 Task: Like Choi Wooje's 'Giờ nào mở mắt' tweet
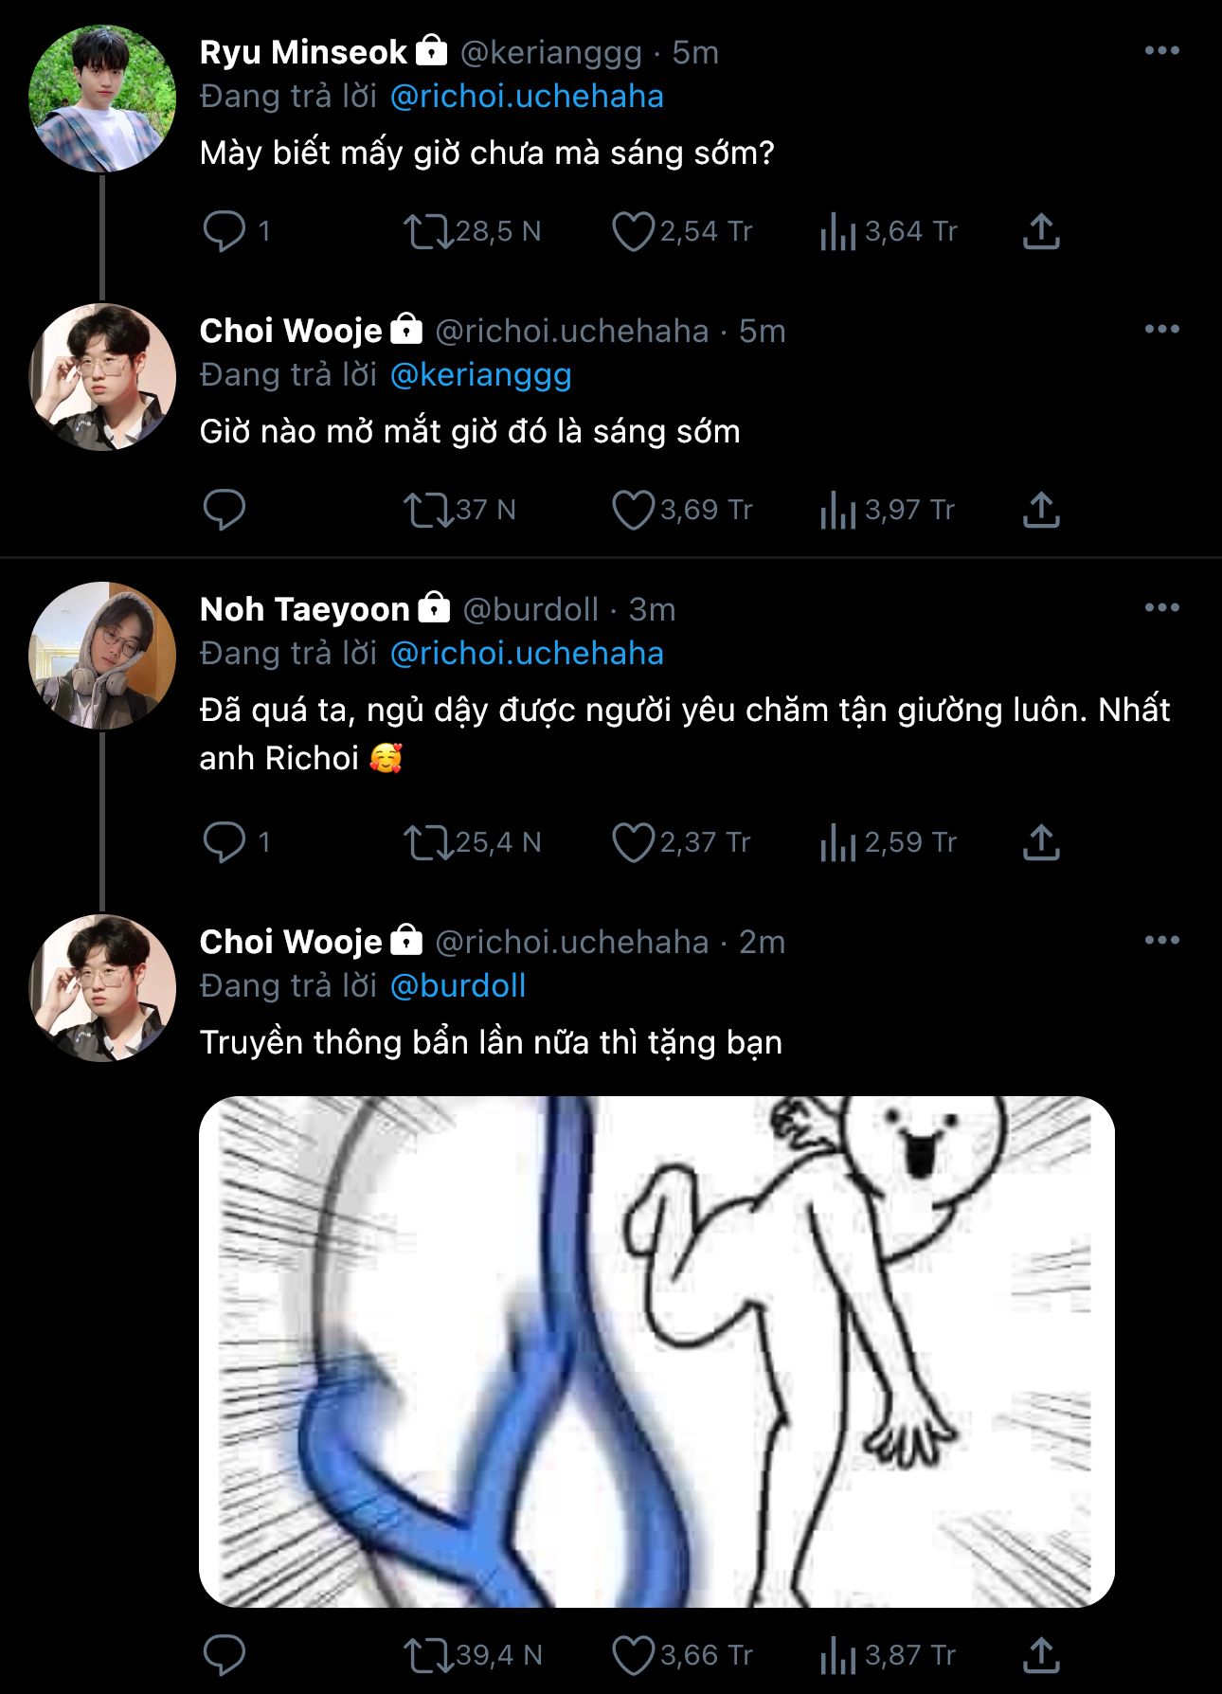(633, 510)
